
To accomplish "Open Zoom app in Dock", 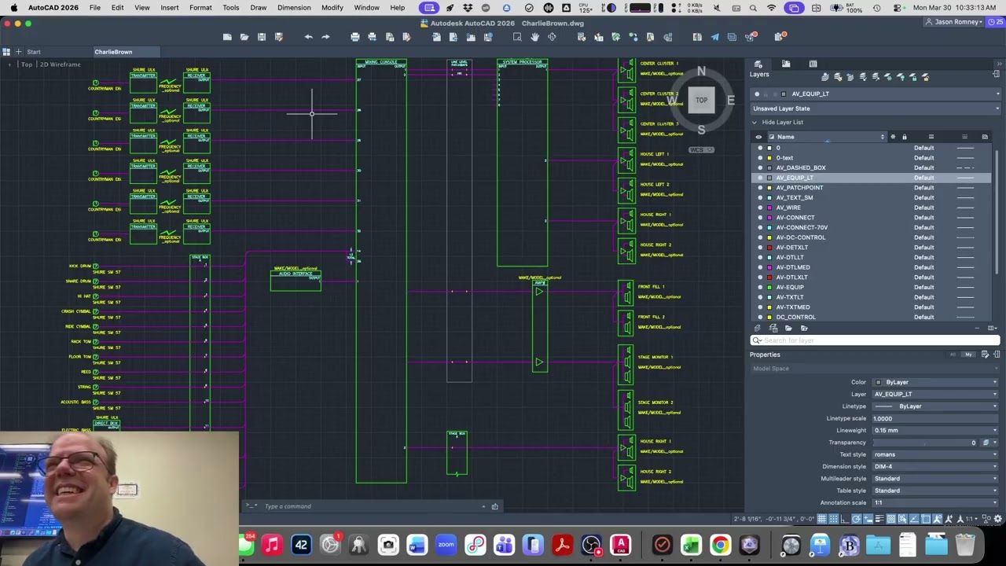I will pyautogui.click(x=446, y=545).
